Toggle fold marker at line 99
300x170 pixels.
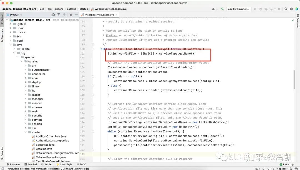tap(93, 44)
